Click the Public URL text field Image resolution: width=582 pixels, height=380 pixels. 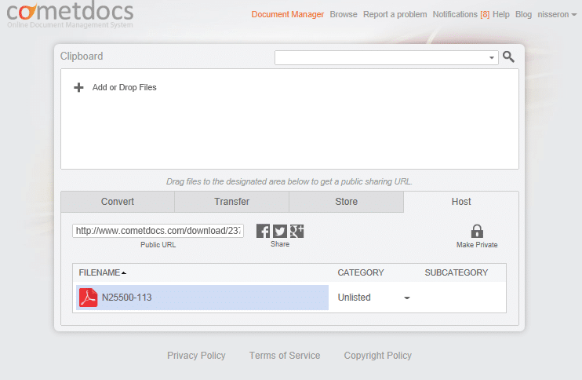[x=158, y=231]
